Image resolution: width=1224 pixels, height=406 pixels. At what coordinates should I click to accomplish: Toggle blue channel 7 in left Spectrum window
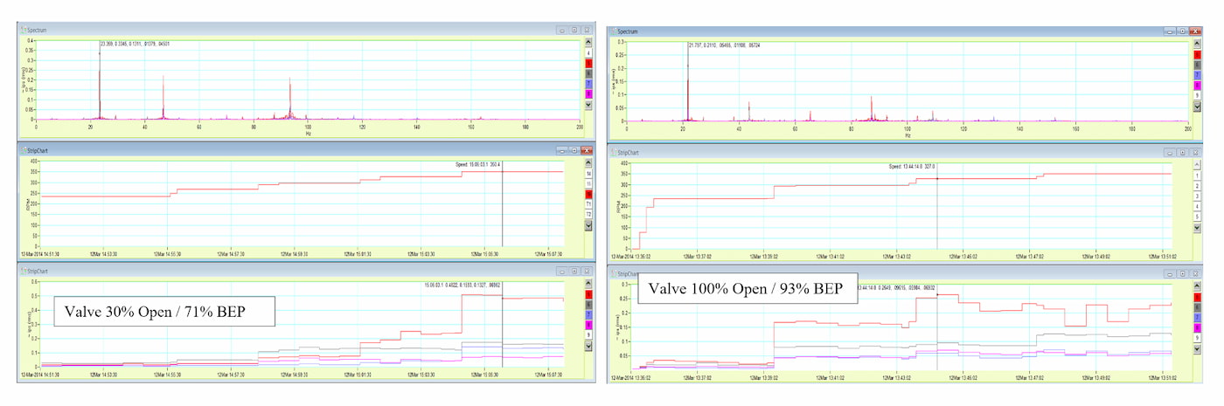click(588, 84)
